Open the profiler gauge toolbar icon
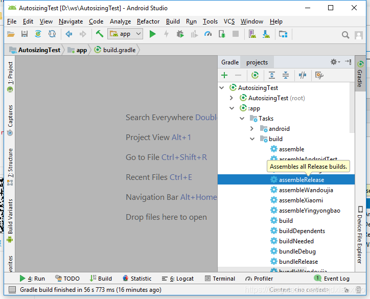The height and width of the screenshot is (299, 370). (208, 34)
